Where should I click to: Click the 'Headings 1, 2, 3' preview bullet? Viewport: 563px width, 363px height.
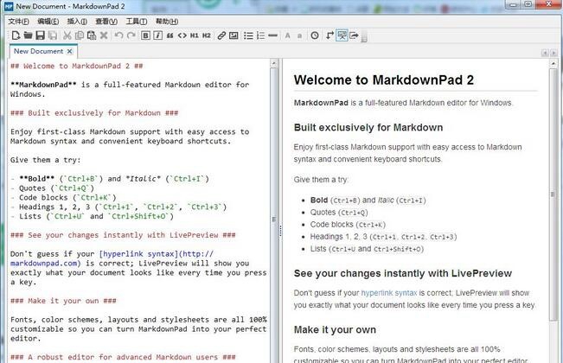point(383,237)
